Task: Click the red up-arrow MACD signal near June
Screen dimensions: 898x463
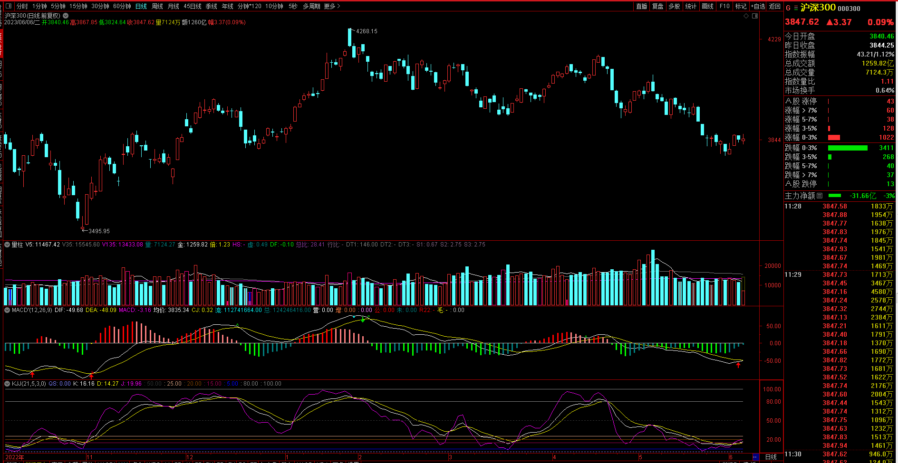Action: 738,365
